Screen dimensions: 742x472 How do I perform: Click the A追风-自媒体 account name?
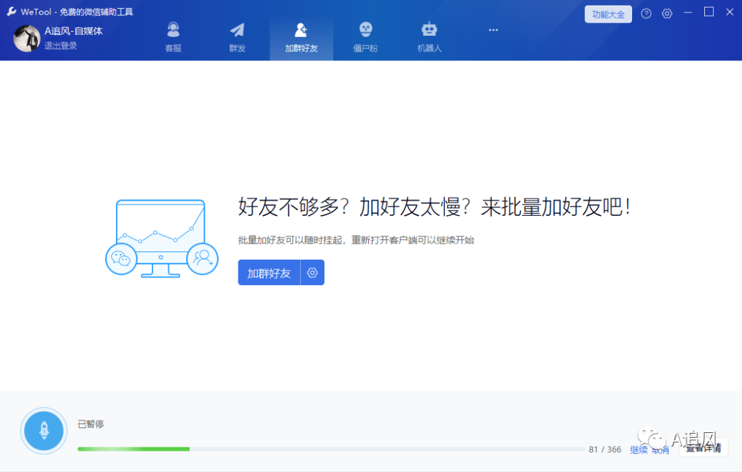[x=74, y=31]
